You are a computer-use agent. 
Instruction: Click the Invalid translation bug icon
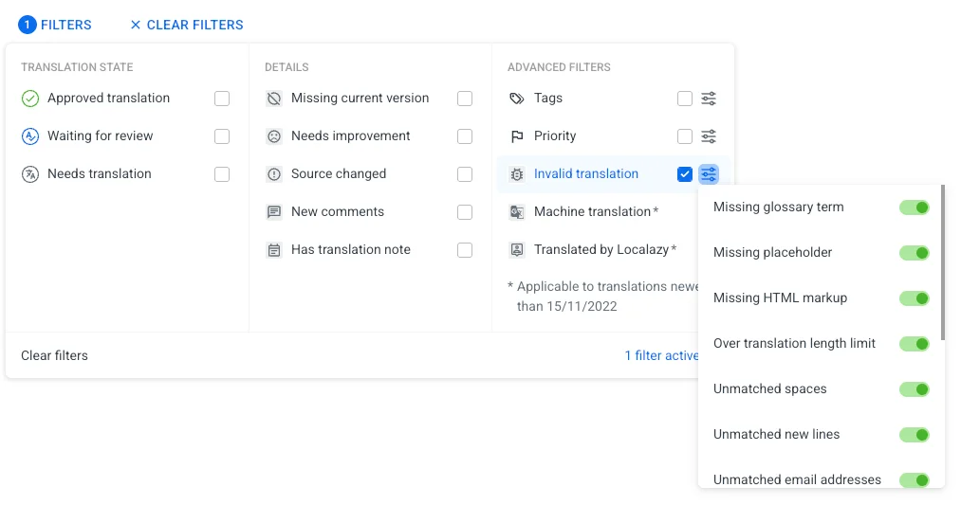[x=517, y=174]
